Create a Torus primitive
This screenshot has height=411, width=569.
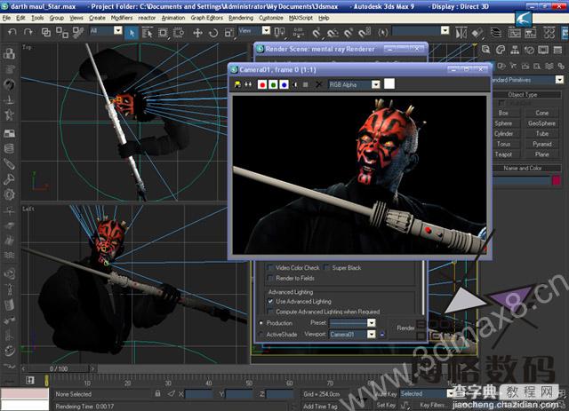tap(503, 144)
